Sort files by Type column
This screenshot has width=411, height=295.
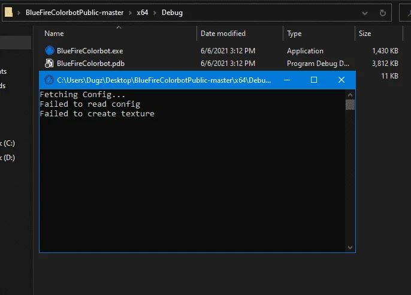pos(294,34)
